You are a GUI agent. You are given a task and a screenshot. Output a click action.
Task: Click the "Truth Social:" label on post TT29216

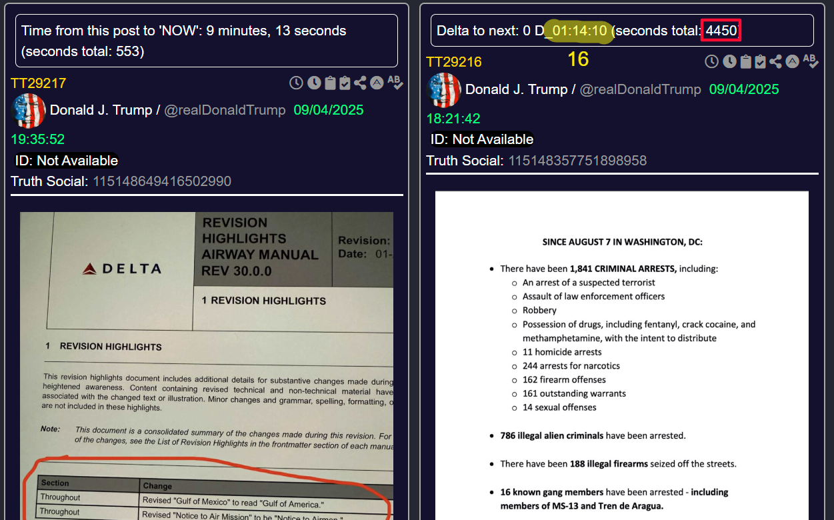coord(465,161)
